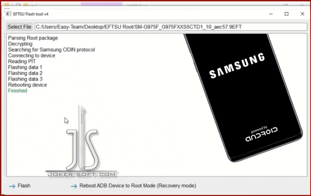This screenshot has height=196, width=311.
Task: Click the arrow icon beside Reboot ADB Device
Action: point(74,186)
